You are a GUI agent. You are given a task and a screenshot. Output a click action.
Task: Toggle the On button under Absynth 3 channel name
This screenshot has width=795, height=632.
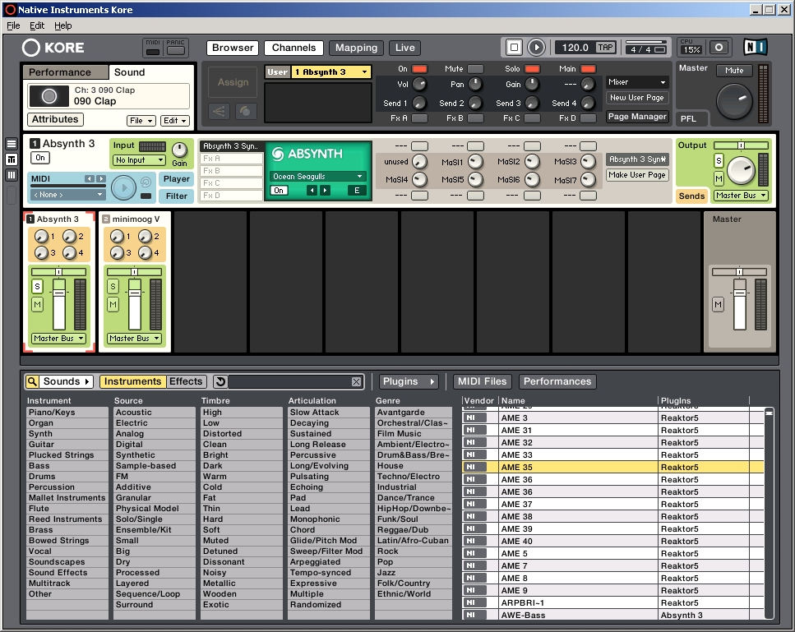tap(40, 158)
